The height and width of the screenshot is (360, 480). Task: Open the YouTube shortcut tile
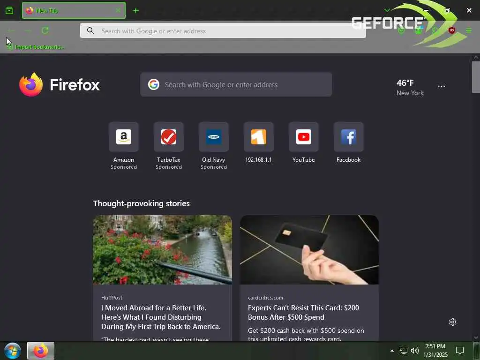click(304, 142)
